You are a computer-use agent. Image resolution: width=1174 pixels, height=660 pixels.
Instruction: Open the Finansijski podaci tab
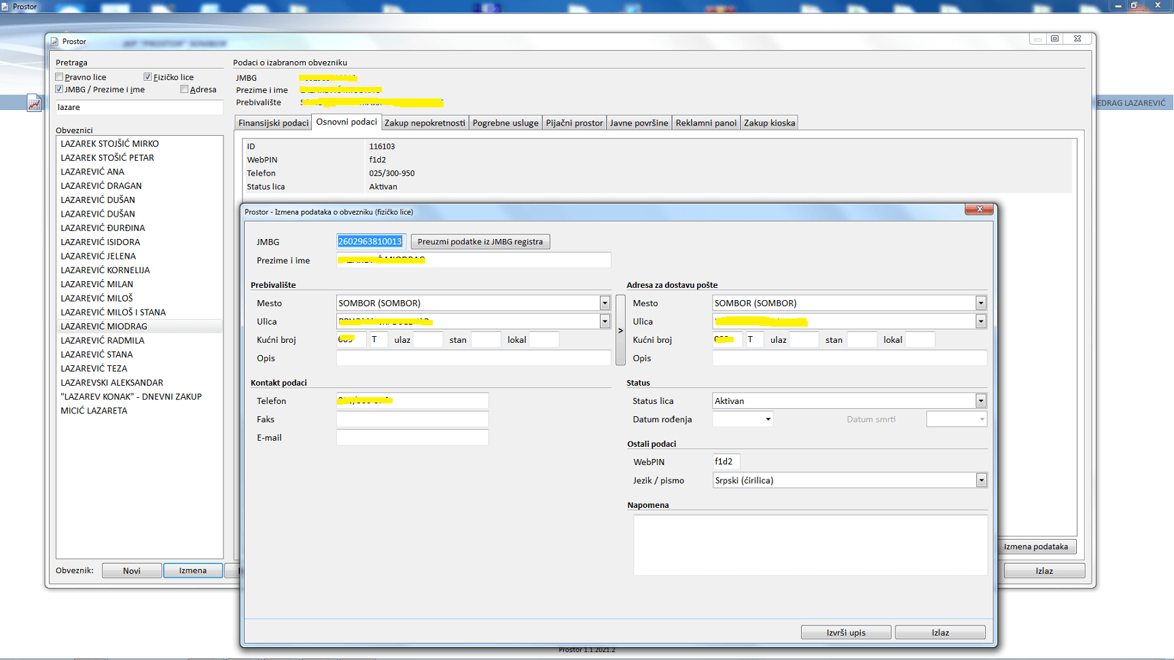[x=273, y=123]
